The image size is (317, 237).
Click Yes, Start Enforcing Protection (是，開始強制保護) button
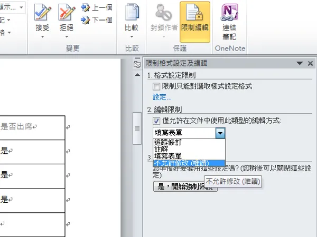point(185,186)
